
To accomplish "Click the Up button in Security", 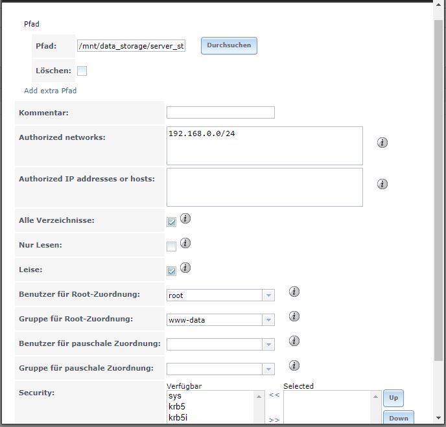I will pos(393,398).
